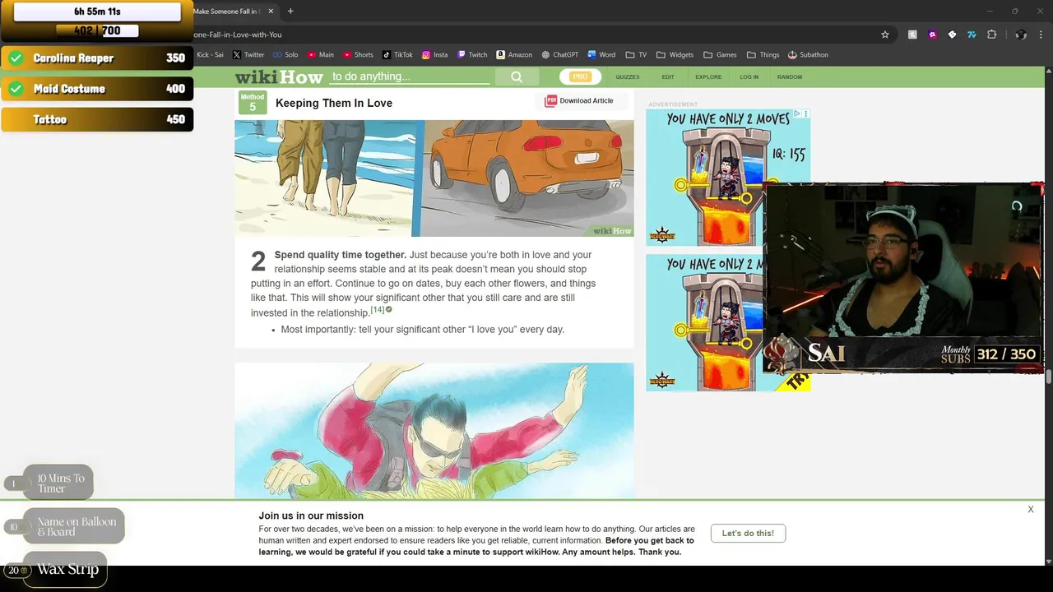Click the beach and orange car illustration
This screenshot has width=1053, height=592.
click(434, 178)
